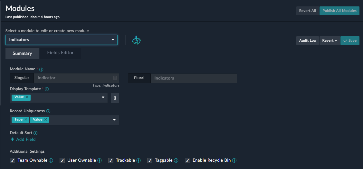
Task: Click the Singular label
Action: coord(22,78)
